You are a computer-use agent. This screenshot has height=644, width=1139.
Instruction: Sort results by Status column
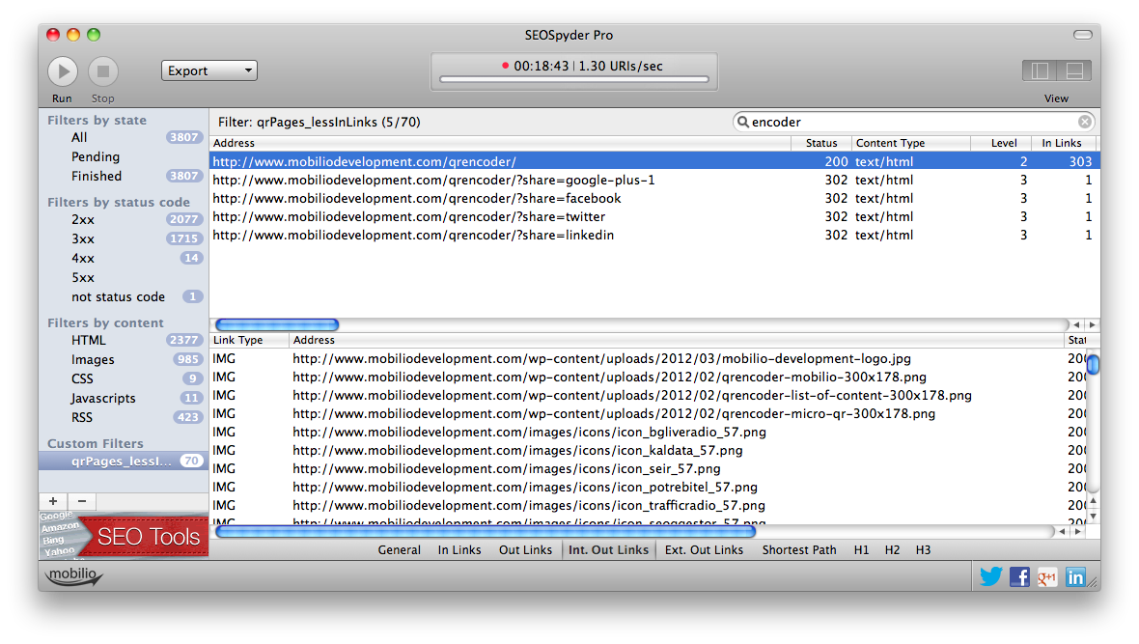click(821, 143)
